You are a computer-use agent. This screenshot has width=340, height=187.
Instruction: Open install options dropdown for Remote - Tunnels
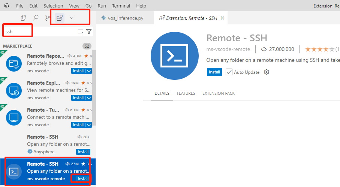pyautogui.click(x=89, y=125)
